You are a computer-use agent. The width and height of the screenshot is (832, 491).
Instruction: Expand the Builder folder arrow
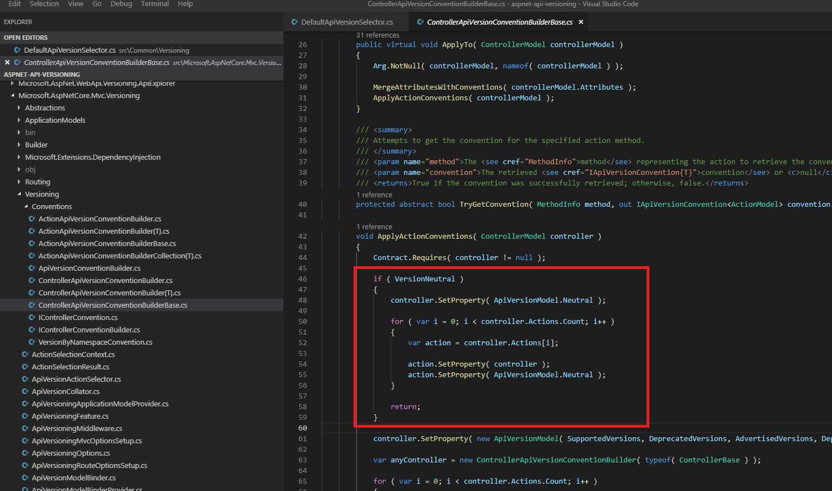click(19, 145)
